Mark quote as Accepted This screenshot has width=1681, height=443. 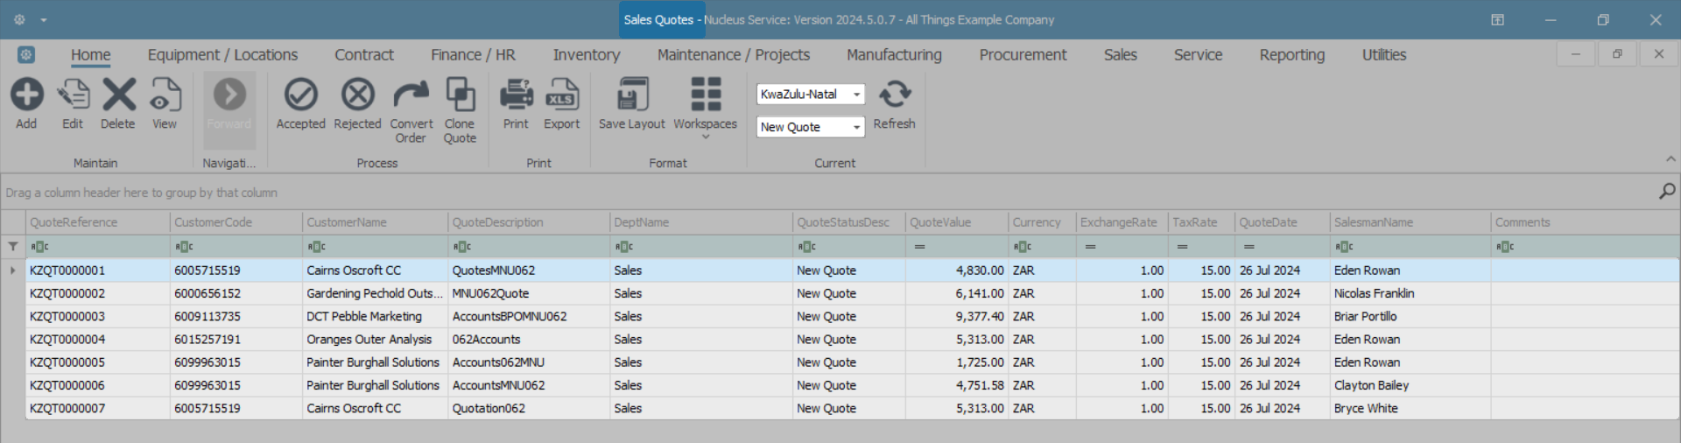pyautogui.click(x=300, y=95)
